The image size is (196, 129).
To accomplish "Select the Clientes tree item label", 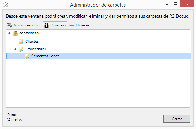I will (x=32, y=42).
